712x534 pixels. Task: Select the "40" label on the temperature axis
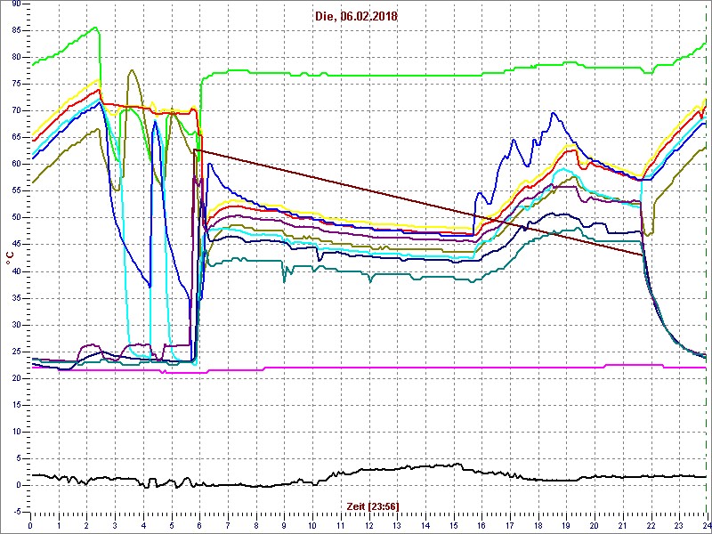tap(17, 271)
